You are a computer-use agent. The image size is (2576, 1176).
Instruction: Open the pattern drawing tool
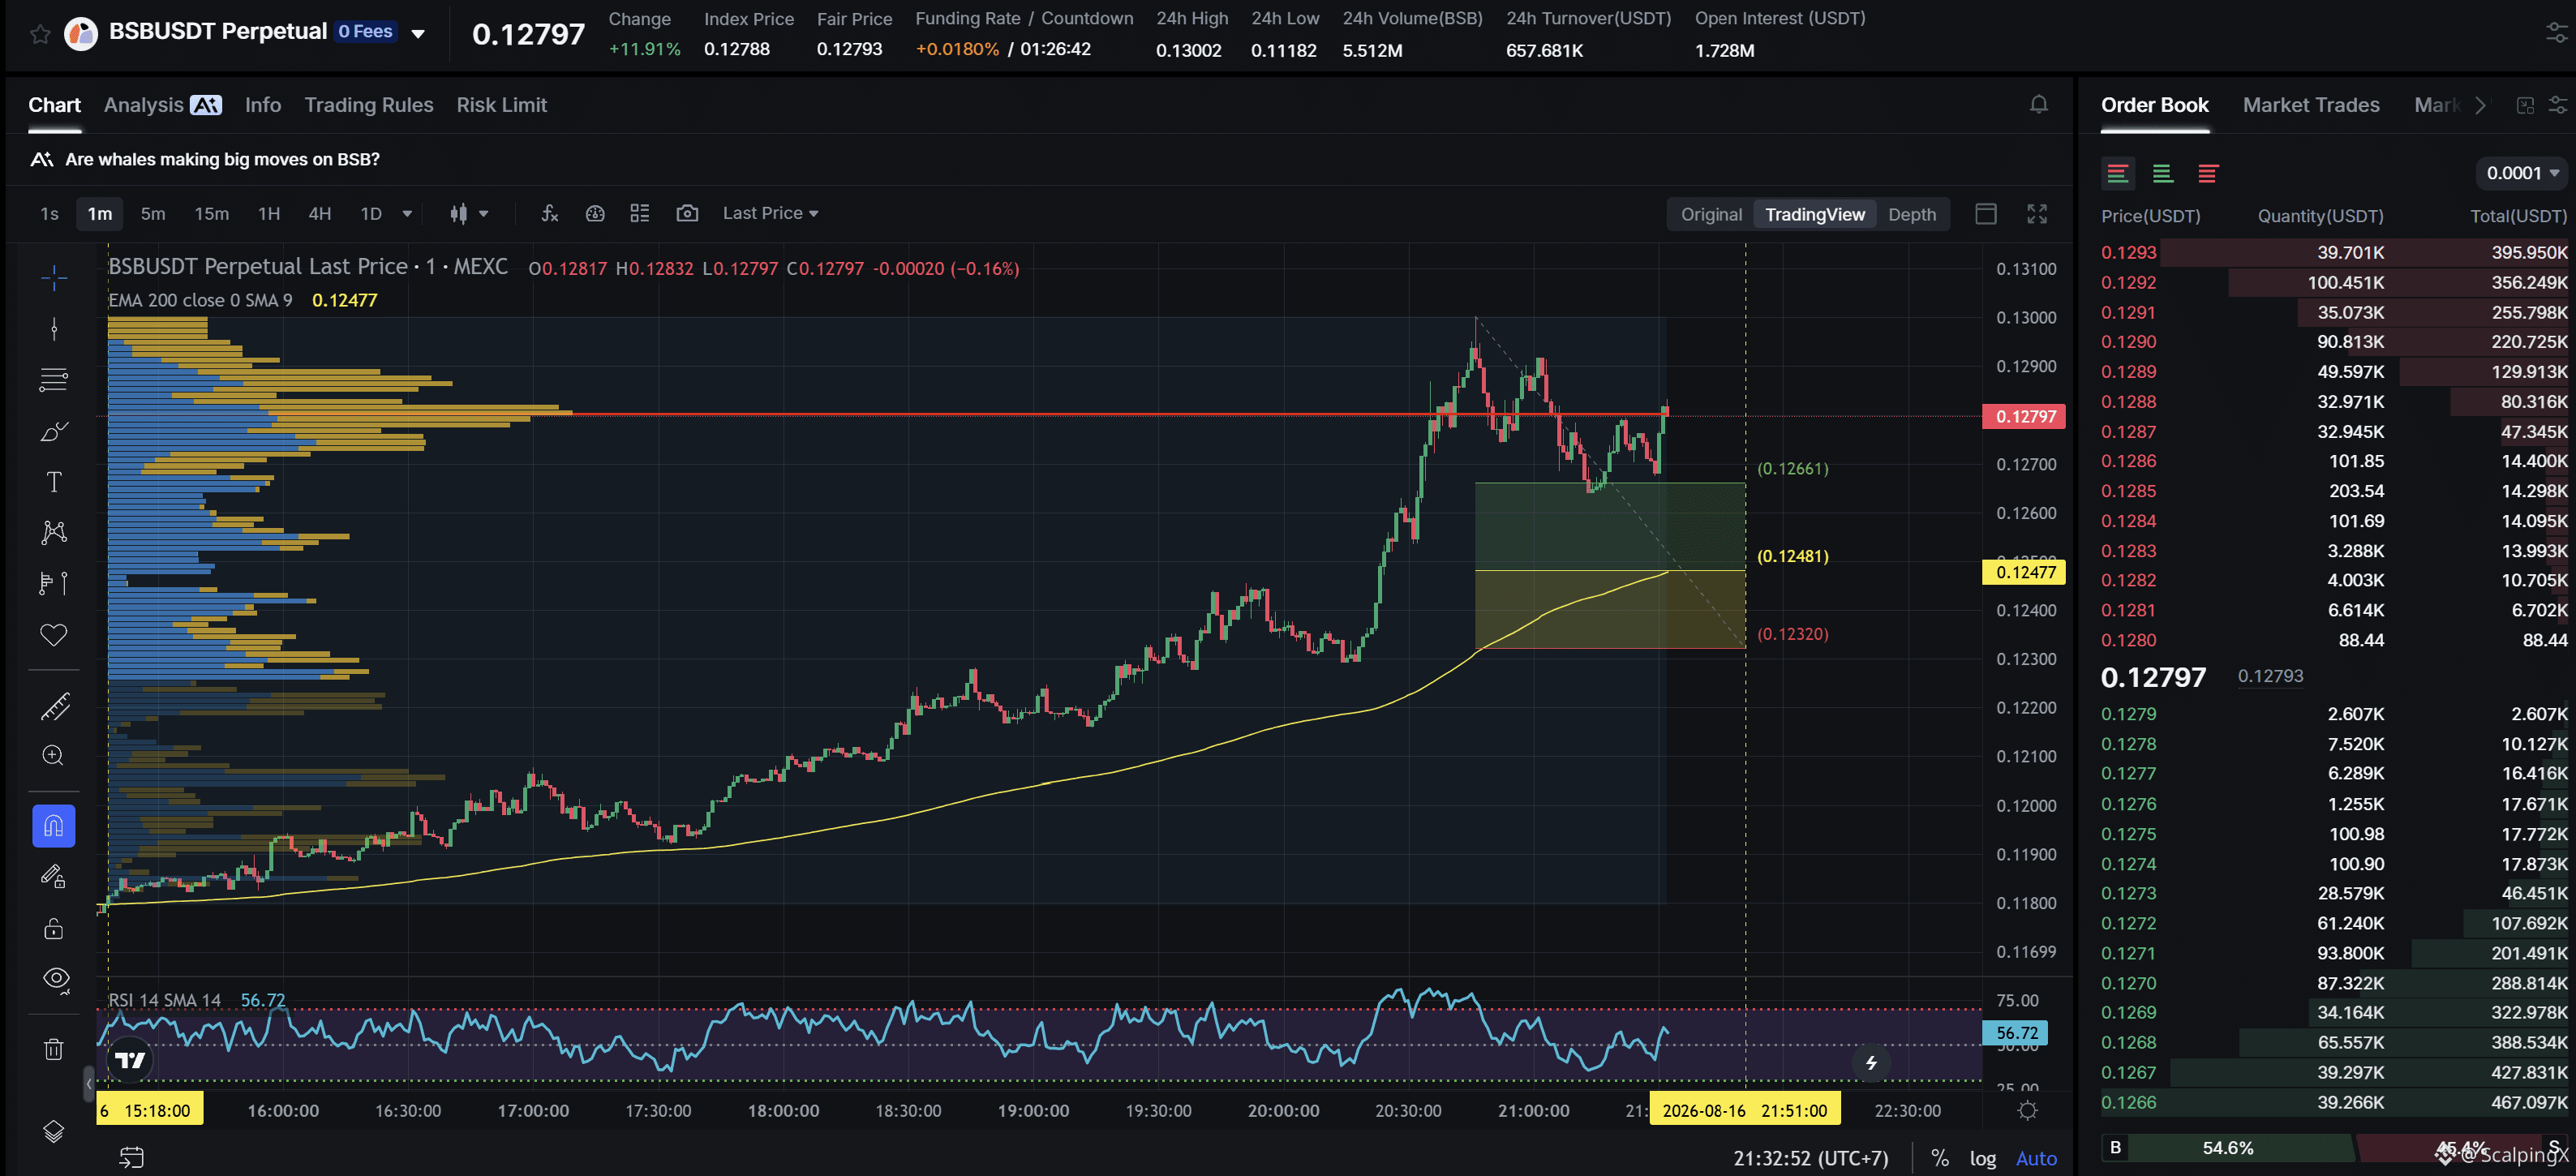[54, 532]
